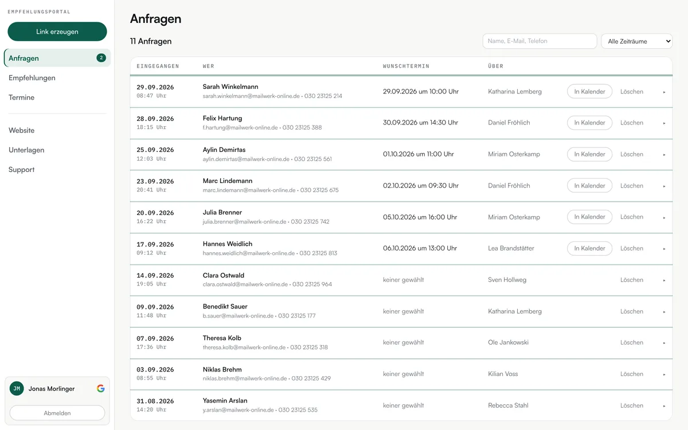Click the referrer Sven Hollweg

click(x=507, y=280)
